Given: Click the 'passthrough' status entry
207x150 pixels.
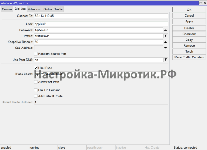Looking at the screenshot, I should [x=101, y=148].
